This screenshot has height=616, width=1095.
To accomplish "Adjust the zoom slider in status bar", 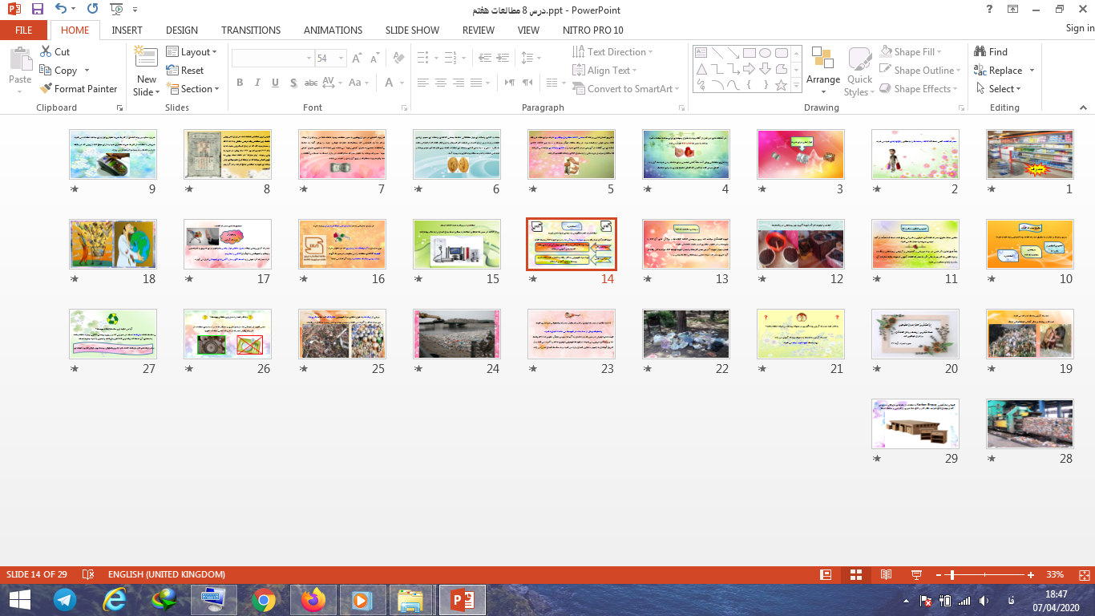I will click(x=951, y=575).
